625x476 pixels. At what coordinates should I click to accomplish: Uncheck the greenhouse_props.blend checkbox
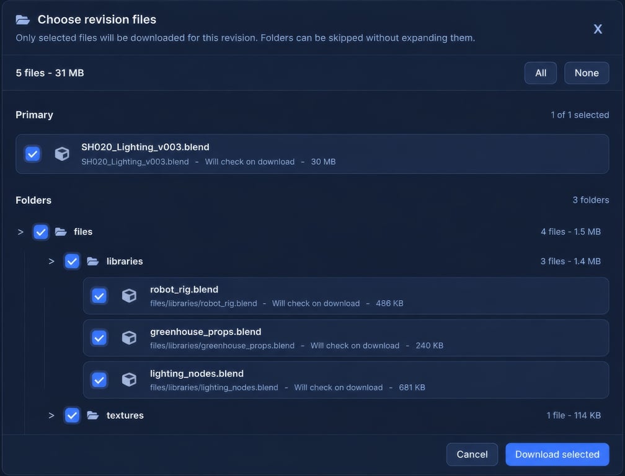click(x=99, y=338)
